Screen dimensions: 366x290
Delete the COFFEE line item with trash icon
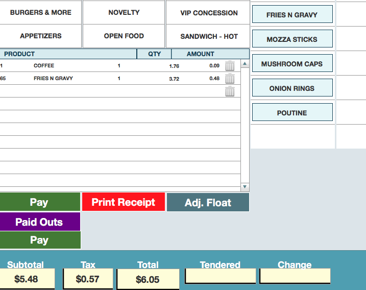pos(230,66)
